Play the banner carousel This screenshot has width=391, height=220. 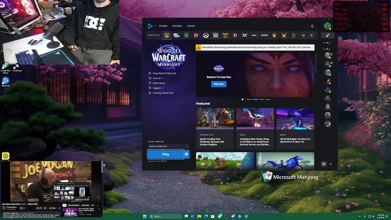pos(243,99)
